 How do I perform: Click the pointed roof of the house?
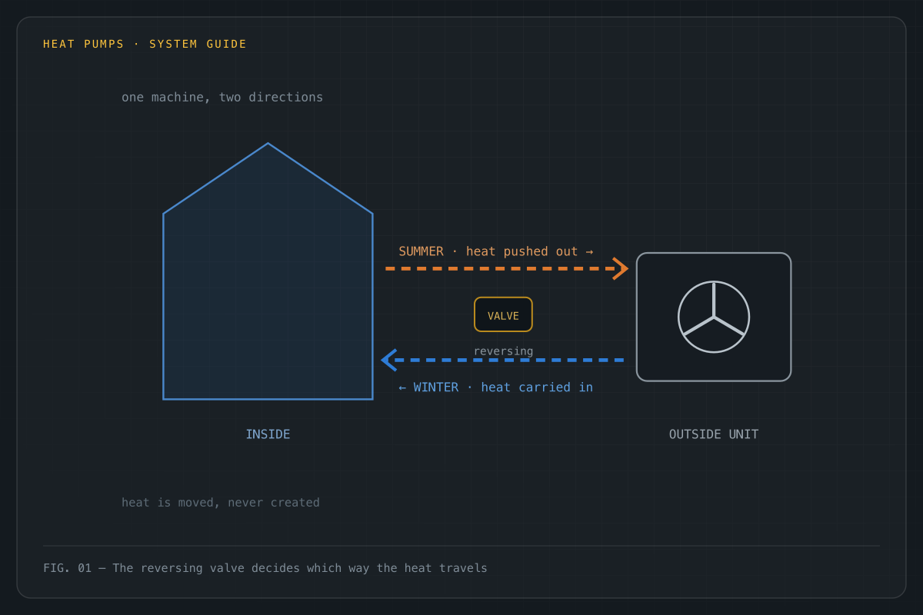pos(268,178)
